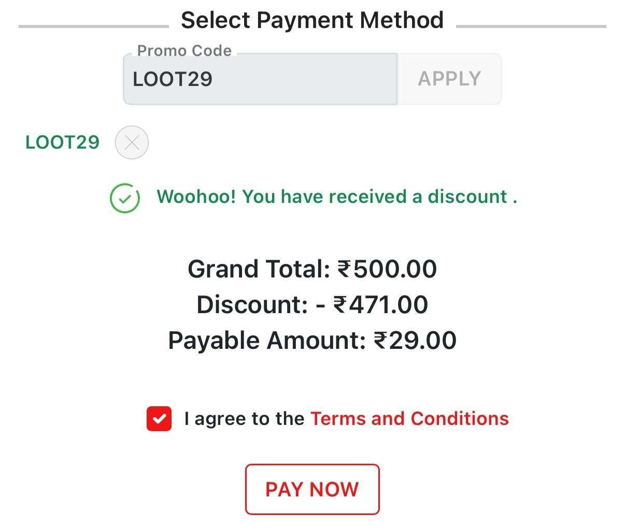Select the Grand Total amount line

pos(312,269)
